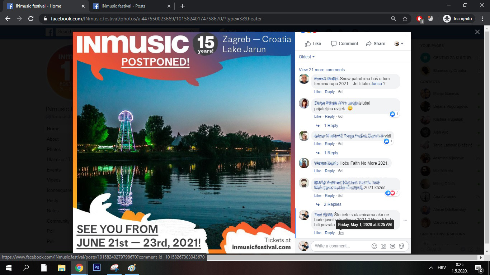Share the postponed festival post
490x275 pixels.
point(376,44)
